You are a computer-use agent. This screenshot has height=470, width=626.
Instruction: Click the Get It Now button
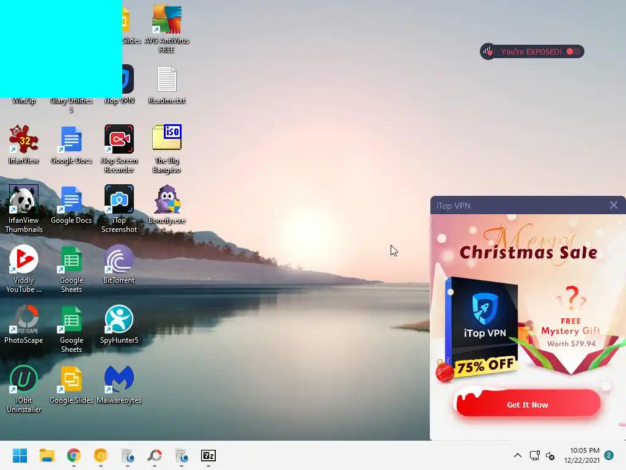pos(528,403)
